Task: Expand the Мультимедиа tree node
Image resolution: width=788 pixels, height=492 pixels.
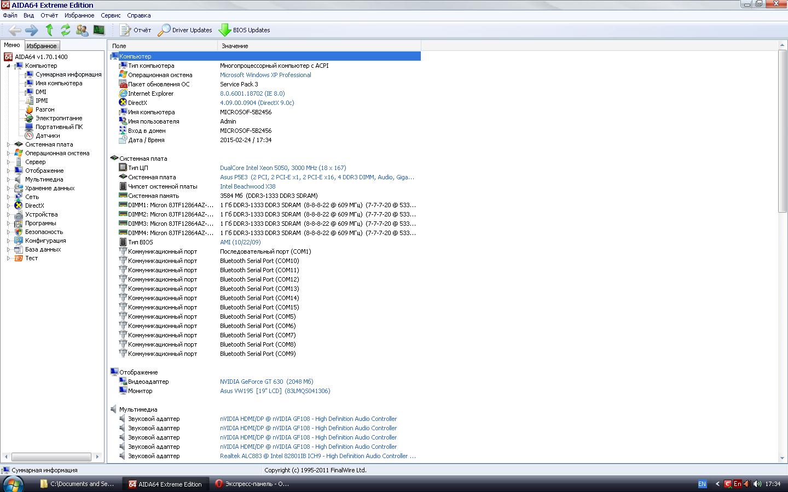Action: (9, 179)
